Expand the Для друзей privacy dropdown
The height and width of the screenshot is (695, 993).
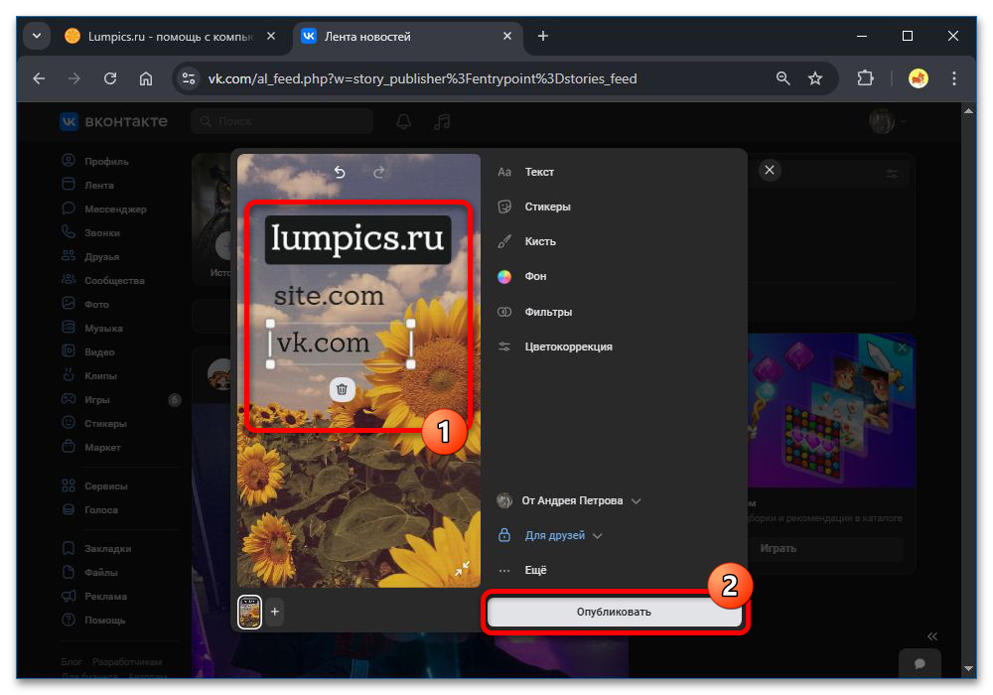[549, 535]
